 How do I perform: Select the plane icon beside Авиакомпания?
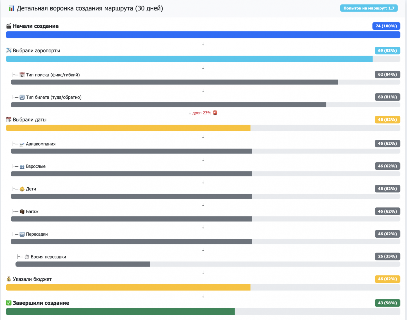pyautogui.click(x=22, y=144)
